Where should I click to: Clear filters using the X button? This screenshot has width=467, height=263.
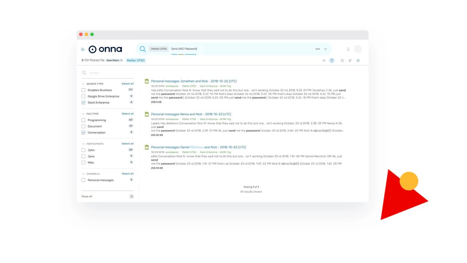pyautogui.click(x=121, y=60)
